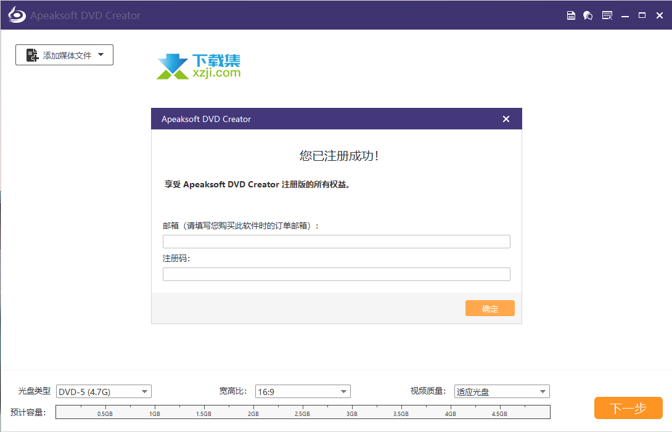Click the 享受 Apeaksoft DVD Creator 注册版 message text
672x432 pixels.
point(257,184)
